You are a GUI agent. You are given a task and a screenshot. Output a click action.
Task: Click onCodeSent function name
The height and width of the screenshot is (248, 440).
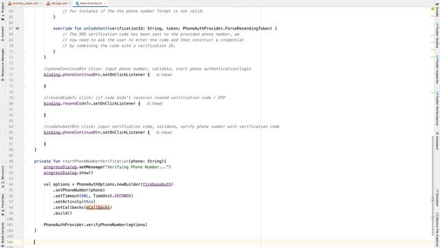coord(96,28)
